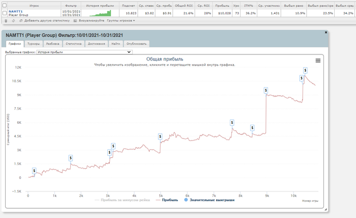The height and width of the screenshot is (218, 356).
Task: Click the trash delete icon in the toolbar
Action: pos(6,21)
